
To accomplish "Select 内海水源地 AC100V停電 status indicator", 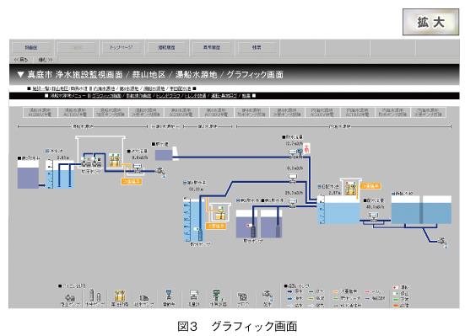I will [x=357, y=112].
